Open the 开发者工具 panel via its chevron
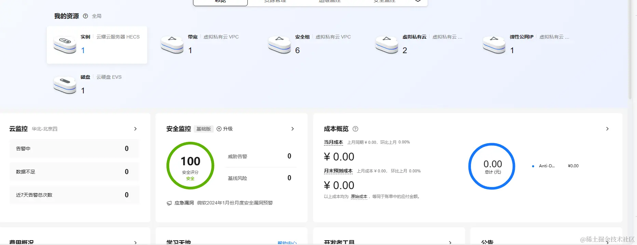 (450, 243)
